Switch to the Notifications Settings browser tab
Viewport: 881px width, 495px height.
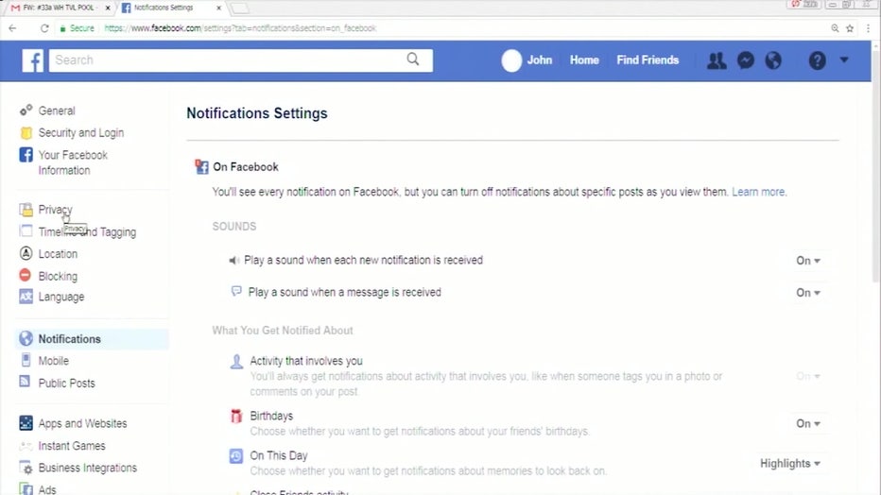pyautogui.click(x=169, y=8)
